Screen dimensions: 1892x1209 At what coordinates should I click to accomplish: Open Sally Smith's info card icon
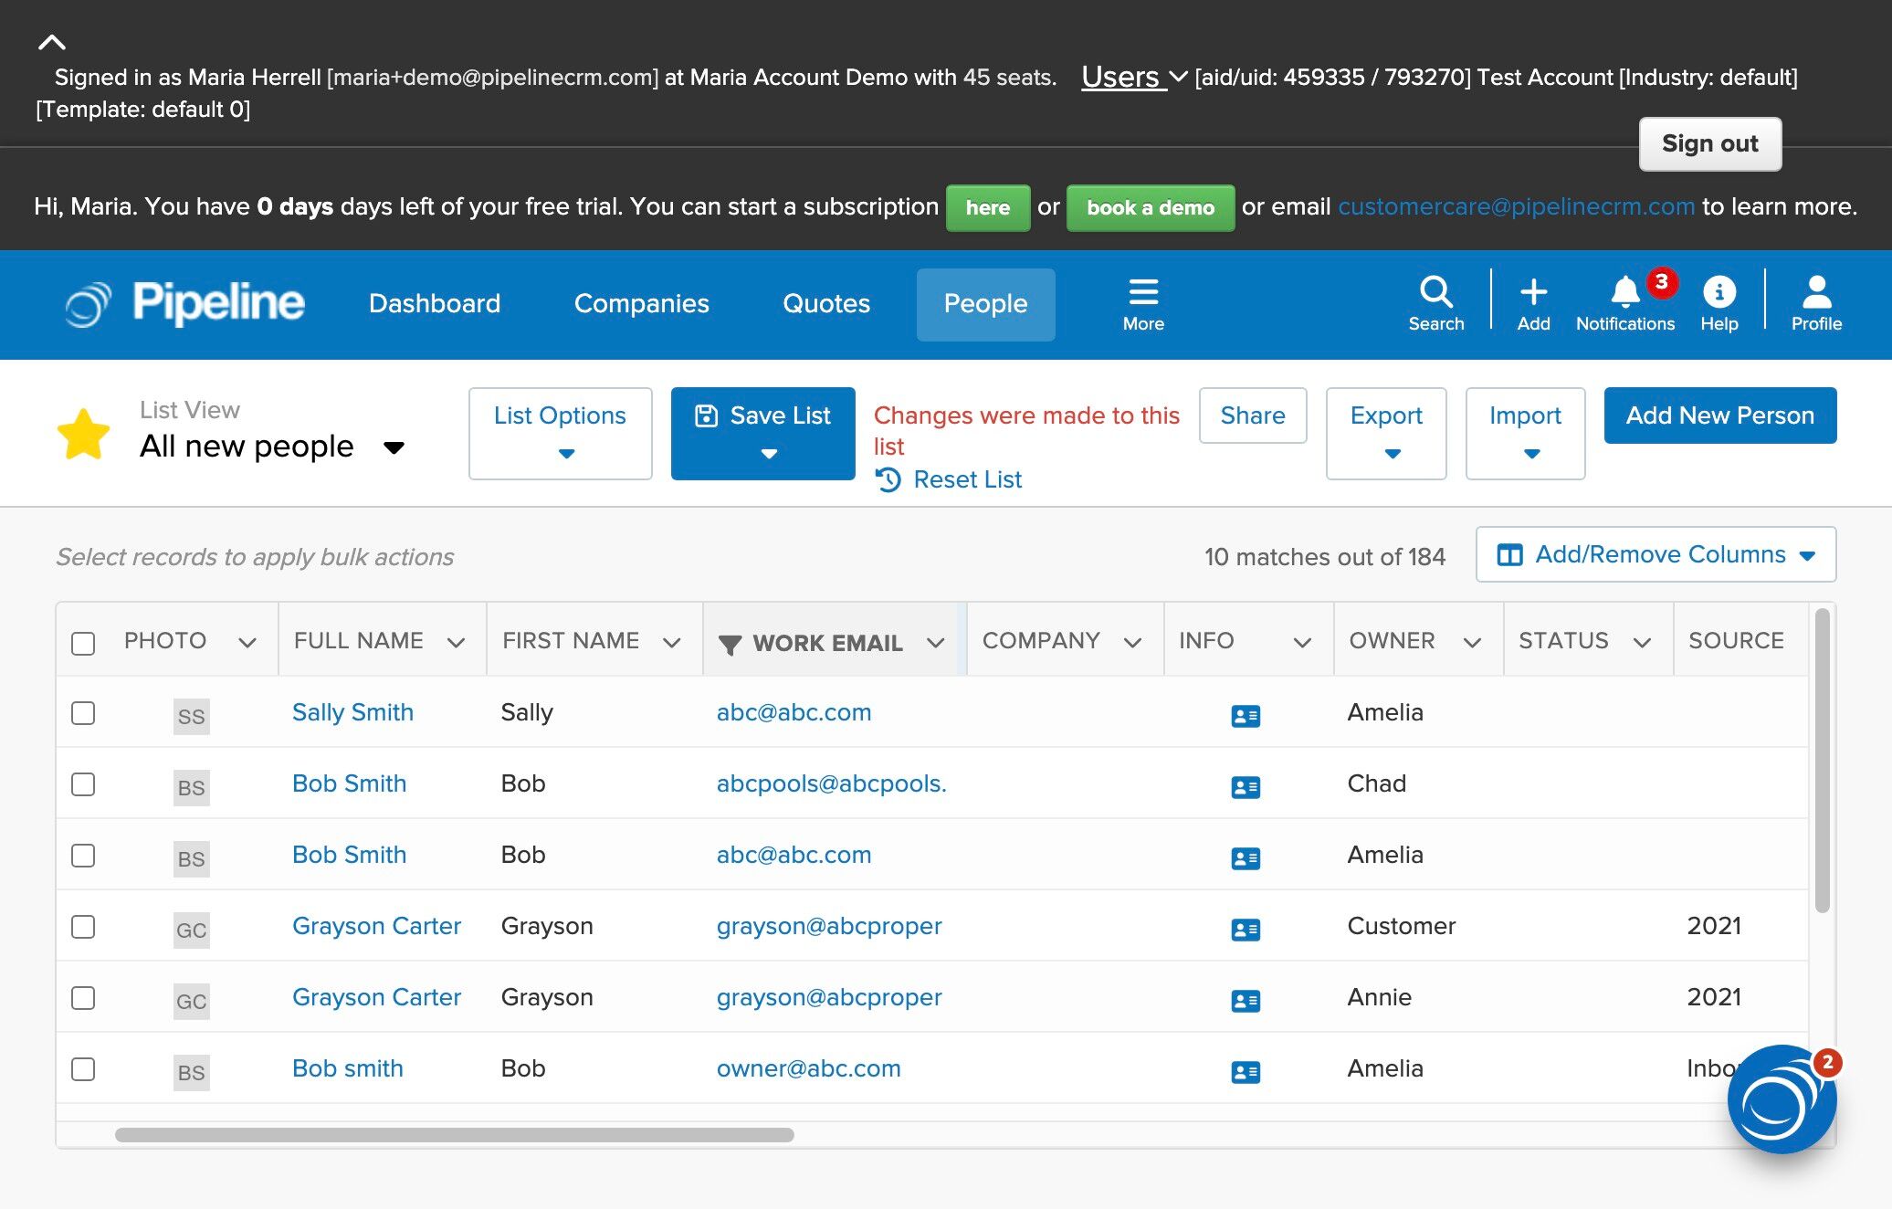tap(1246, 716)
